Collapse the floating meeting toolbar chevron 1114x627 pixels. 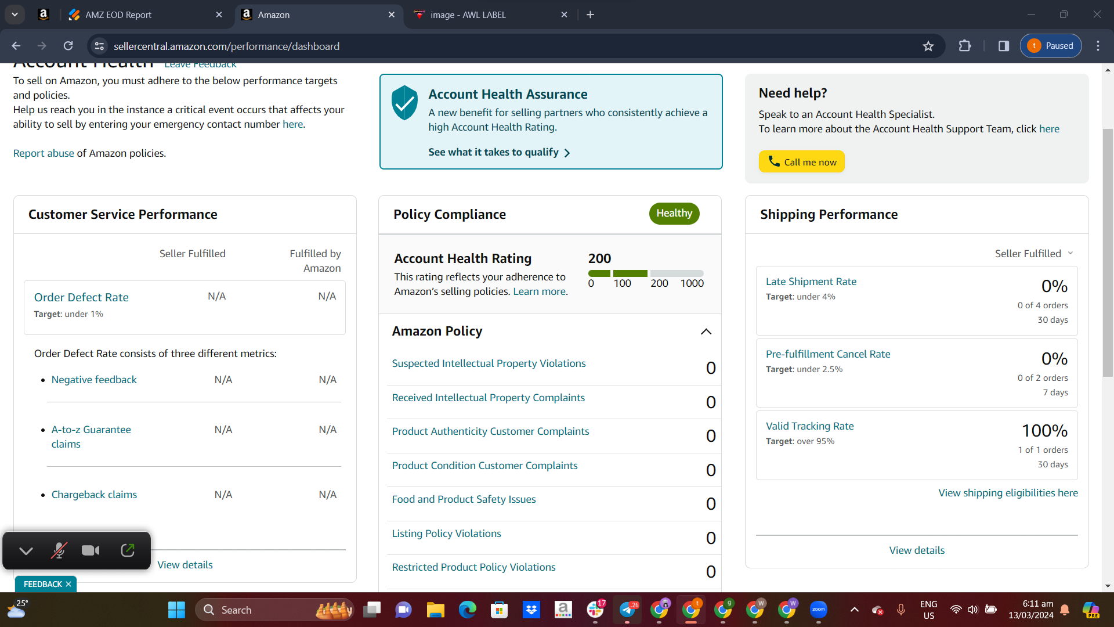[x=26, y=550]
